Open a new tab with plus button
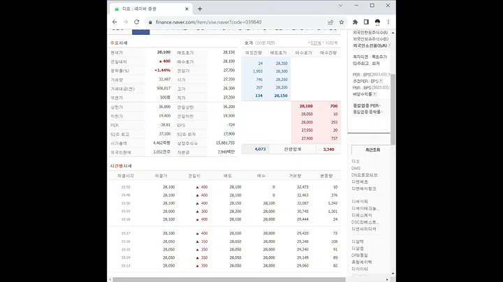 point(200,9)
